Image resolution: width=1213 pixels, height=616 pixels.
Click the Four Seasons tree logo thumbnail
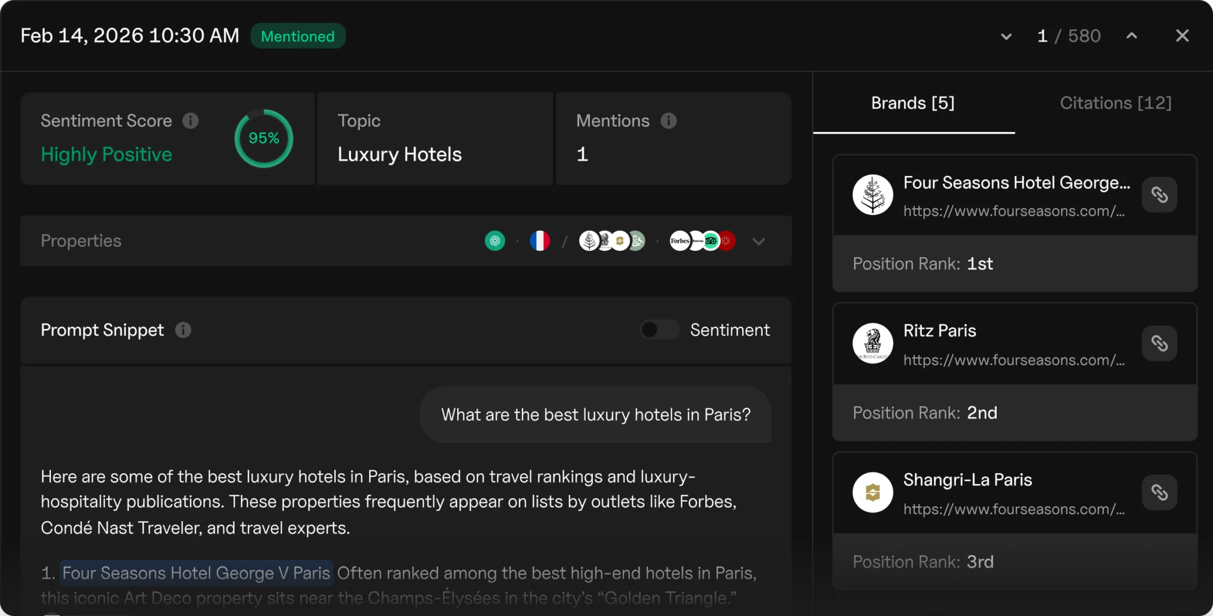tap(873, 195)
